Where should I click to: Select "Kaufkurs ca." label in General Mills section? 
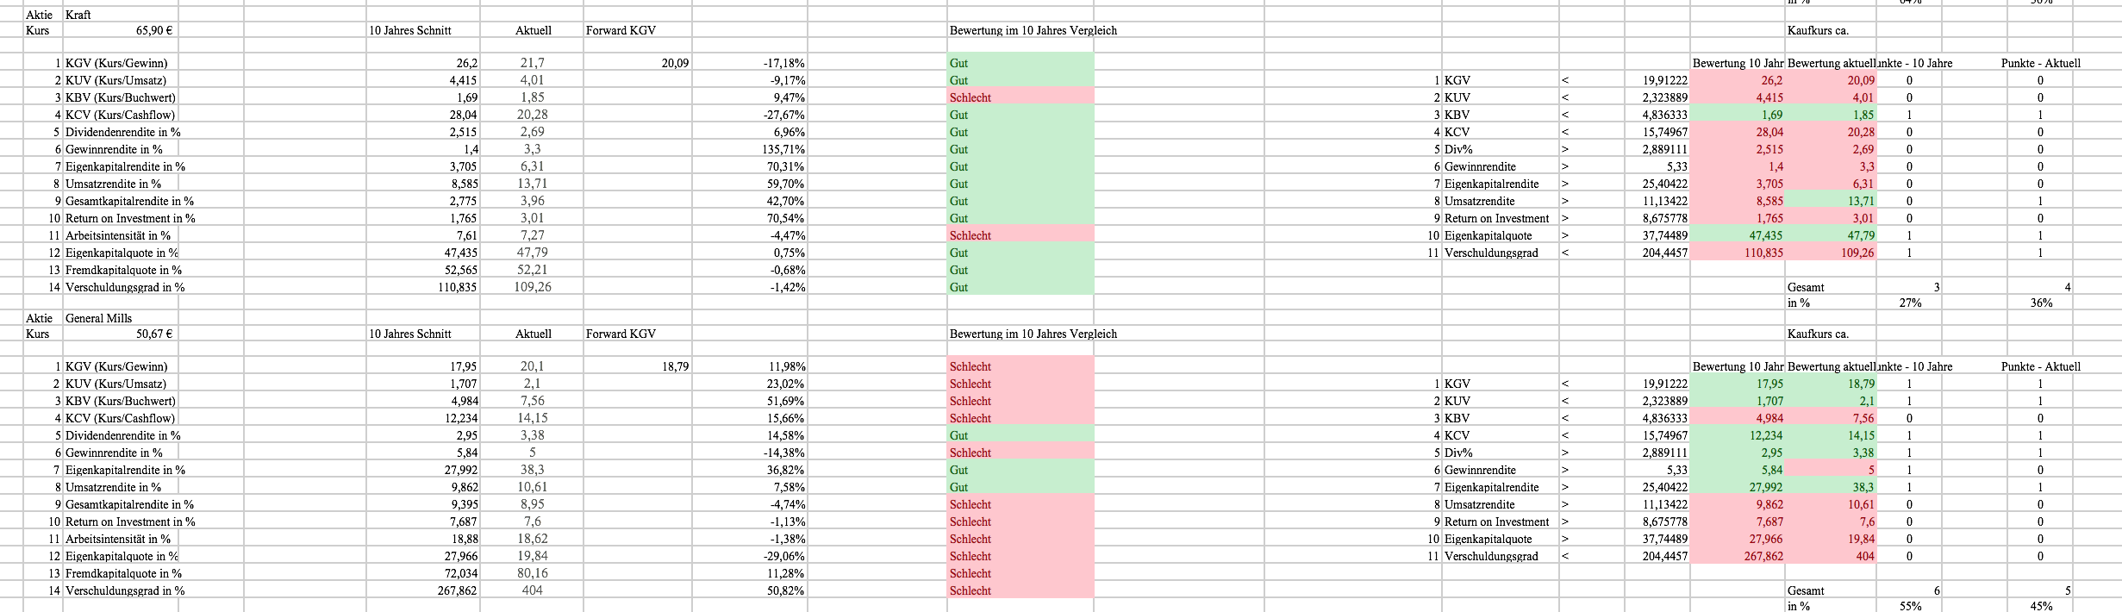pos(1818,334)
